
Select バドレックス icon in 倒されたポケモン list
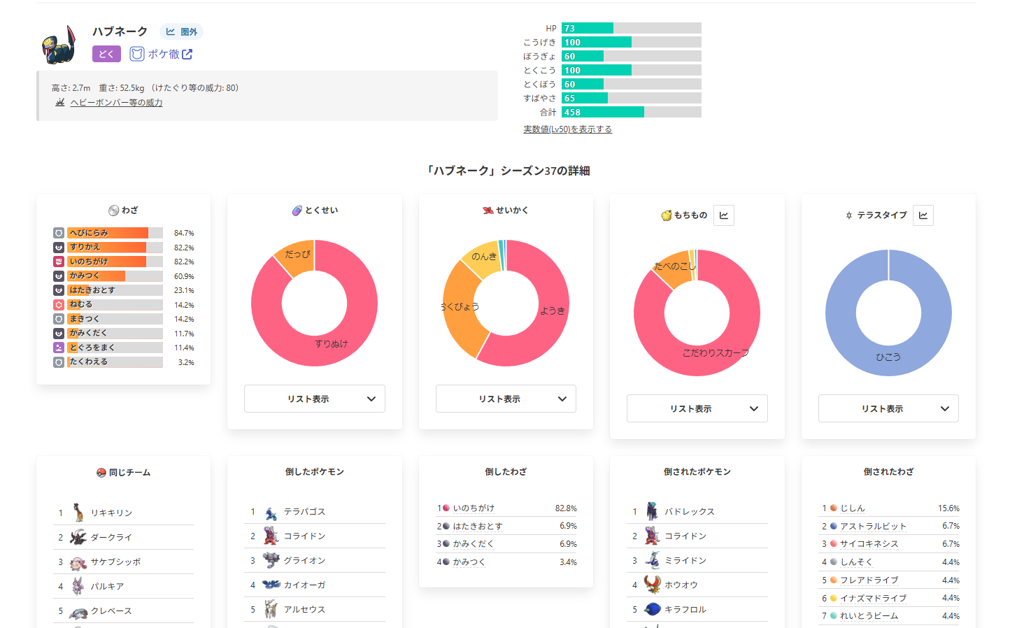[652, 512]
